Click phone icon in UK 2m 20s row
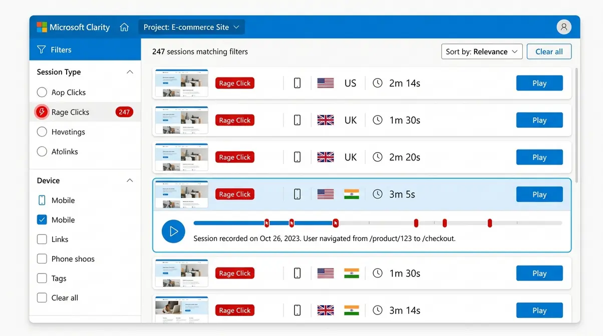Image resolution: width=603 pixels, height=336 pixels. [x=297, y=157]
